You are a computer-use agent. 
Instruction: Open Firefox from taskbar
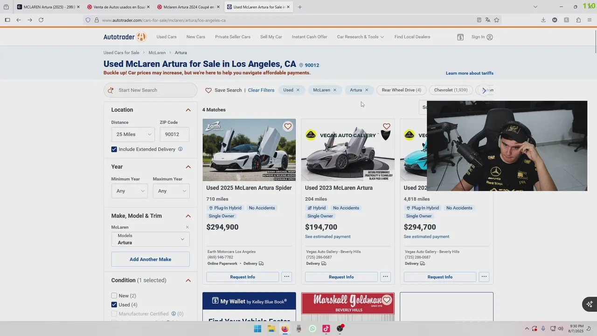coord(285,329)
